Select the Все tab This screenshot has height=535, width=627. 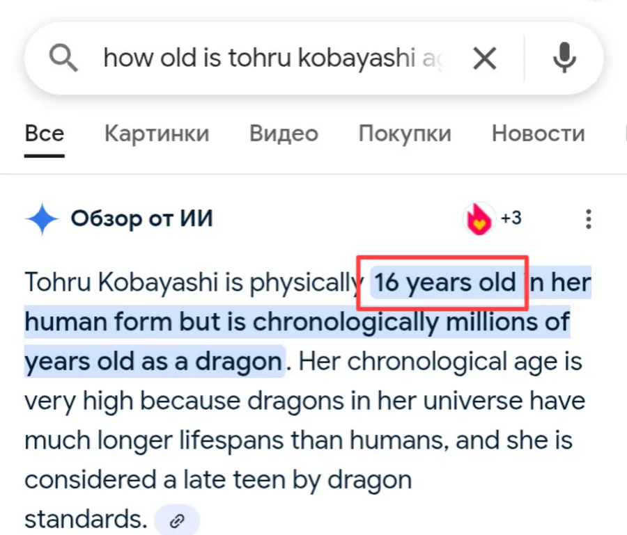45,134
